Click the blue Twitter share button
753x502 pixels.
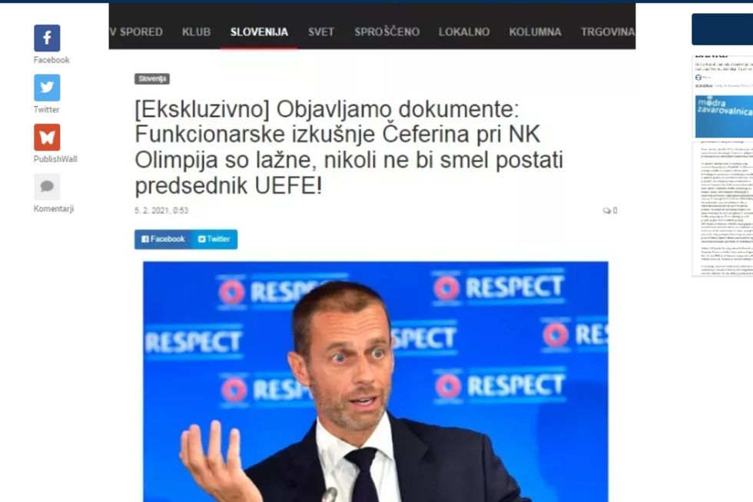(x=214, y=239)
